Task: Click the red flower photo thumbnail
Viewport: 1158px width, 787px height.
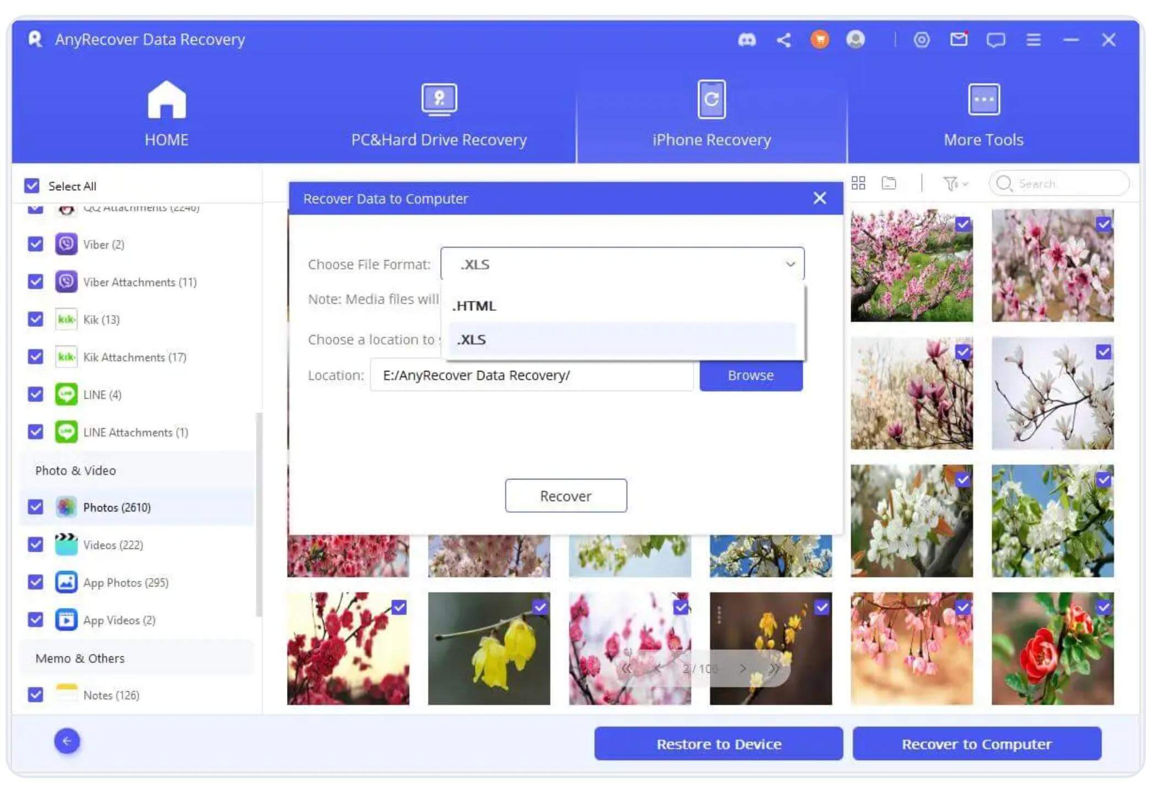Action: (x=1052, y=649)
